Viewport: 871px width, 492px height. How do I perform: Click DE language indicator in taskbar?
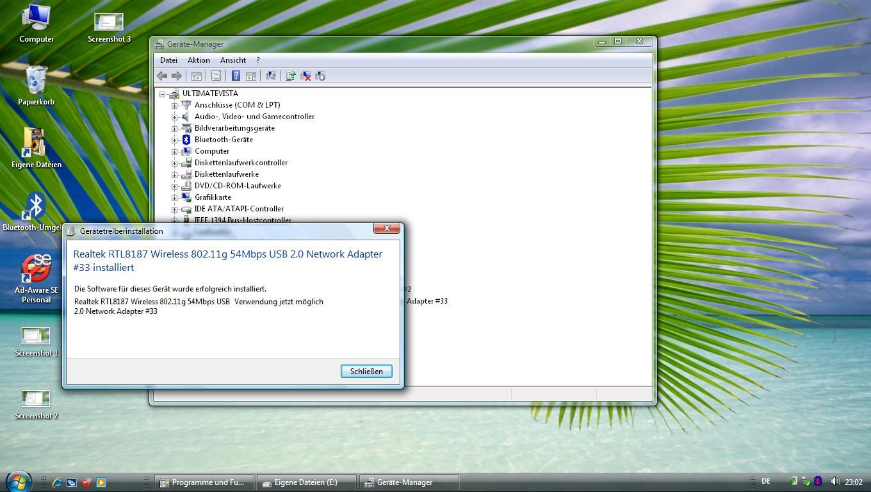[765, 481]
